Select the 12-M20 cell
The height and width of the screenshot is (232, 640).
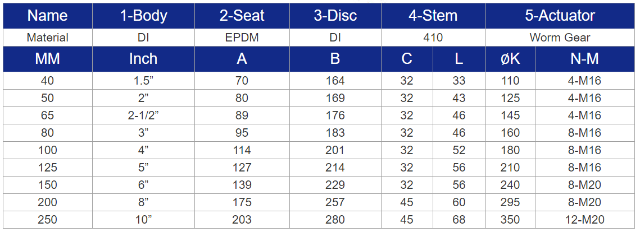pos(585,220)
